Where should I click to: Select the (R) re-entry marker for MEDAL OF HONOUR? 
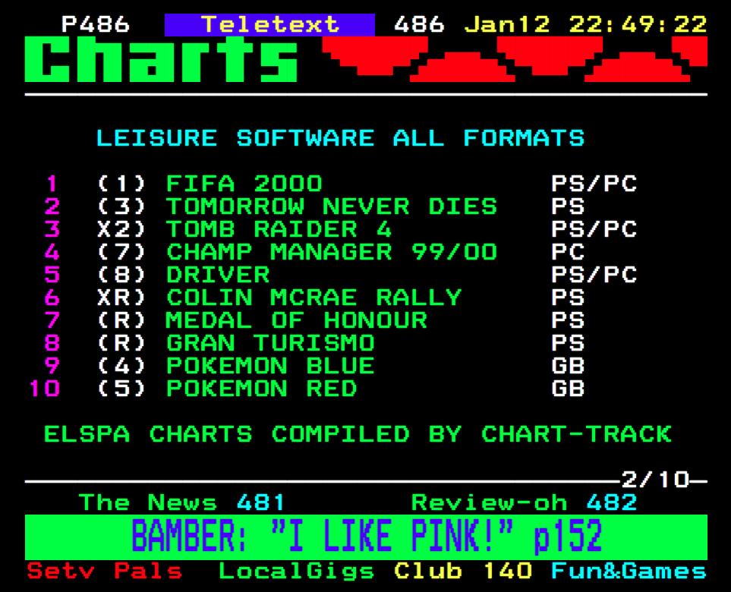click(121, 321)
